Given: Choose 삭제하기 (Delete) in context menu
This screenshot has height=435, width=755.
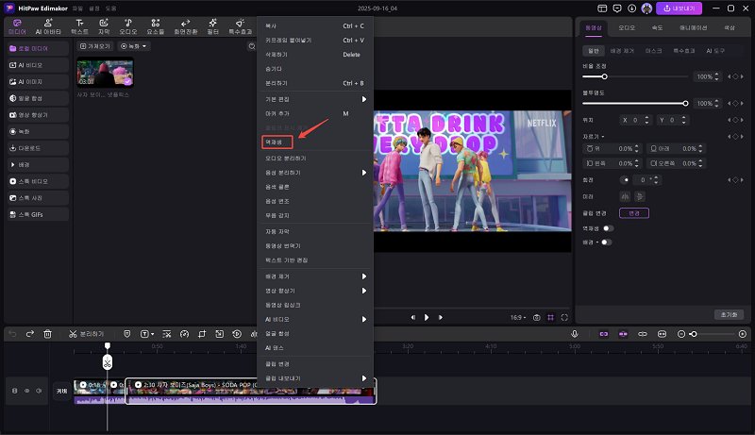Looking at the screenshot, I should click(315, 55).
